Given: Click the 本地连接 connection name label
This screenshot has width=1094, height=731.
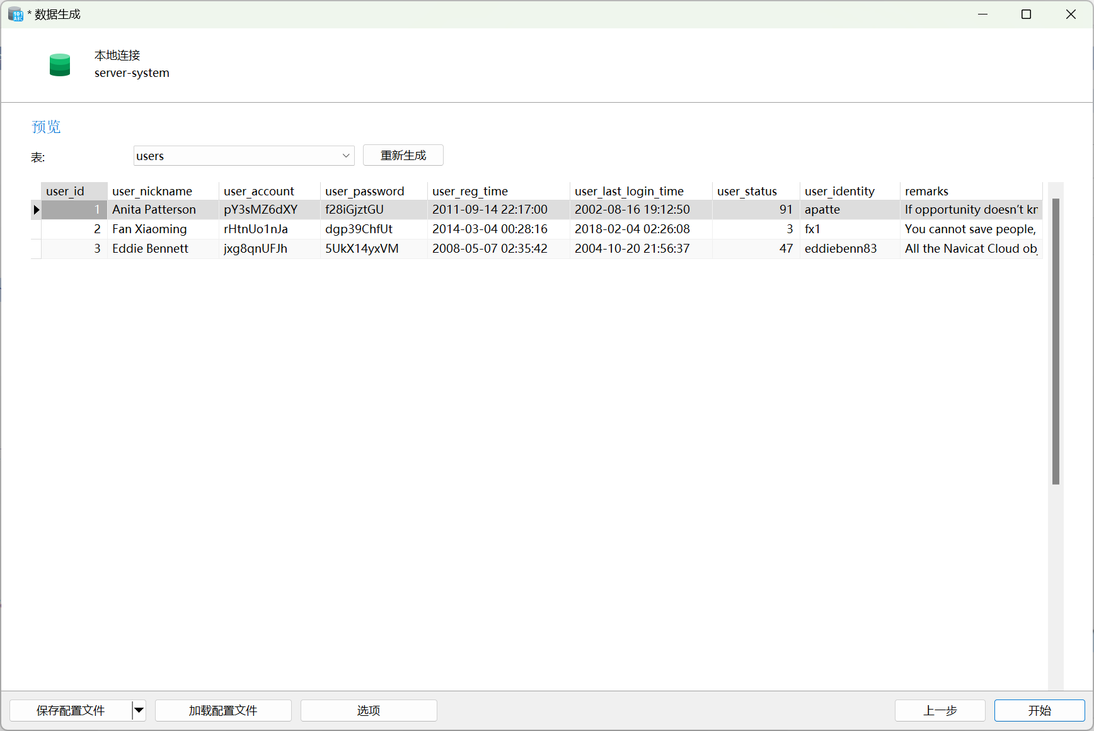Looking at the screenshot, I should 117,55.
